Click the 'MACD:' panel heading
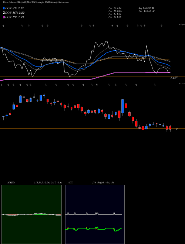 coord(11,183)
